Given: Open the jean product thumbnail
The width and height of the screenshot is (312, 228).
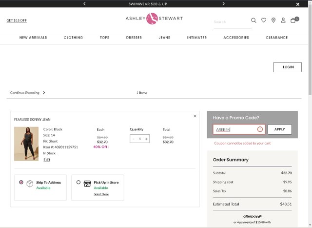Looking at the screenshot, I should [x=26, y=144].
